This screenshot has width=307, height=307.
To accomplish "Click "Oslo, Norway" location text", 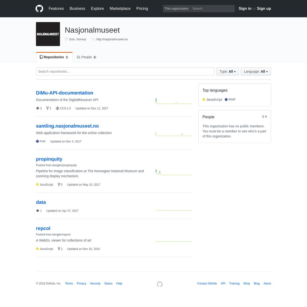I will pyautogui.click(x=78, y=39).
